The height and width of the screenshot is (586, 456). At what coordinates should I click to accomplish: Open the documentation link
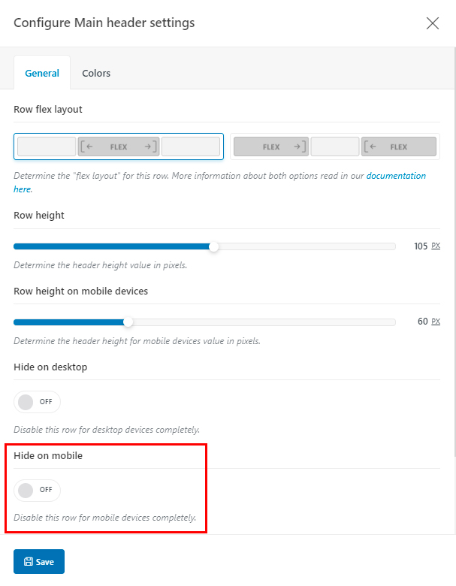tap(396, 176)
